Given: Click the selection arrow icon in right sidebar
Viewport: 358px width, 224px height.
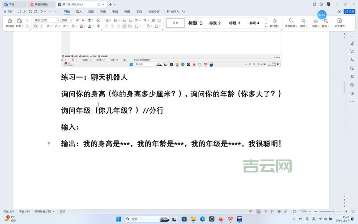Looking at the screenshot, I should click(352, 52).
